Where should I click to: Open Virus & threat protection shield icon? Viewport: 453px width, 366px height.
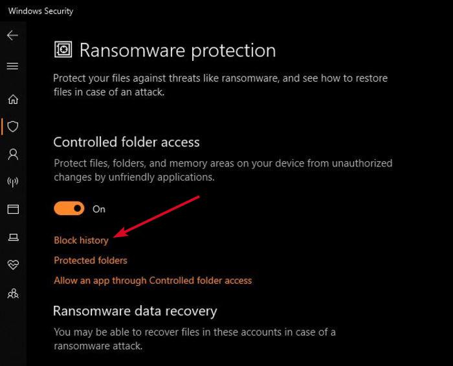click(x=13, y=126)
